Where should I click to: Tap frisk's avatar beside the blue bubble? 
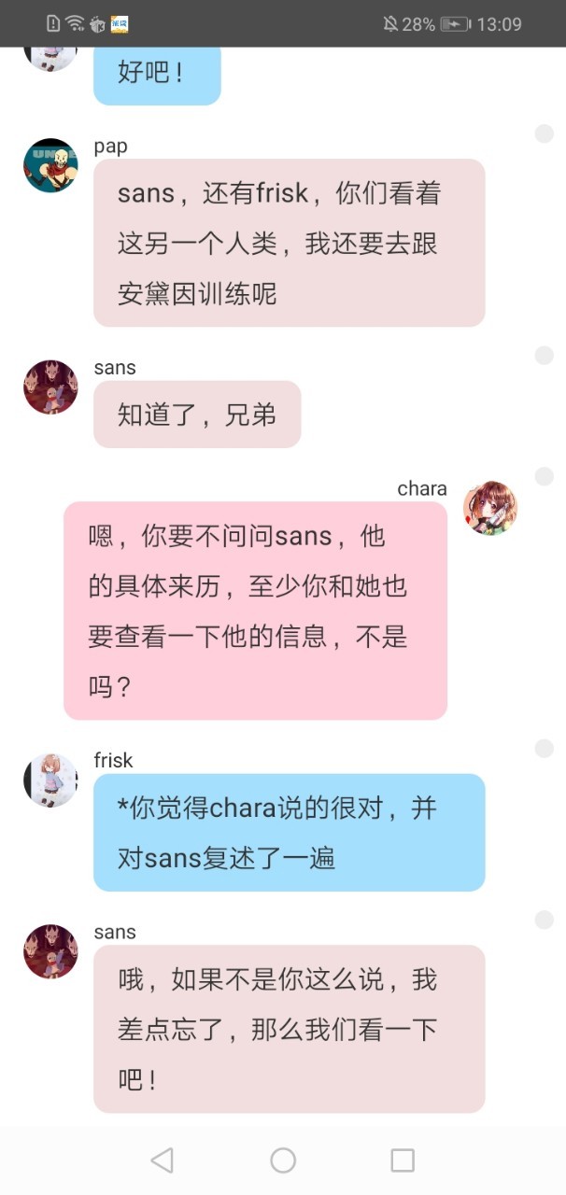tap(50, 780)
